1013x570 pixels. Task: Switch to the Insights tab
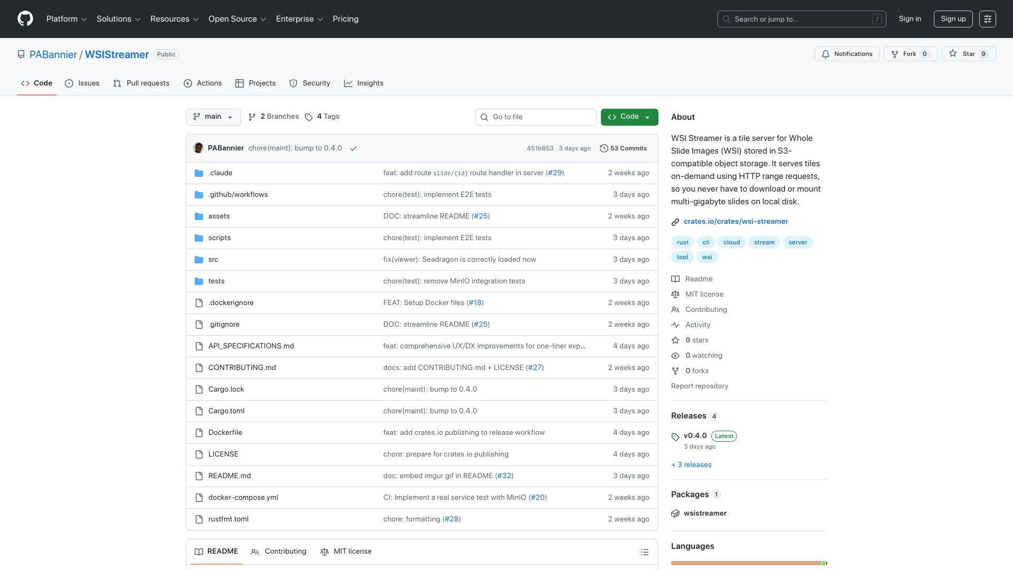[x=364, y=83]
